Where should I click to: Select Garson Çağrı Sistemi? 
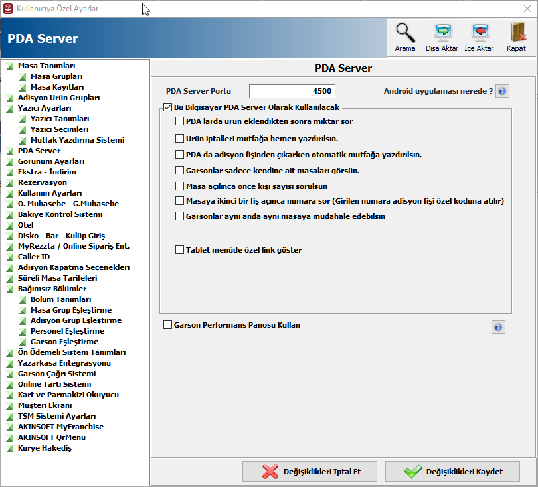coord(57,374)
